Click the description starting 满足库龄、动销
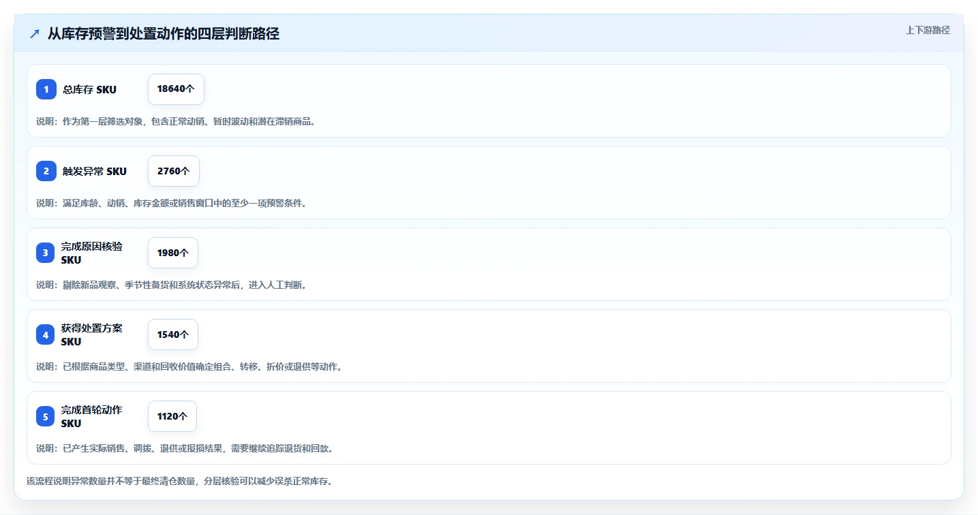 point(172,203)
